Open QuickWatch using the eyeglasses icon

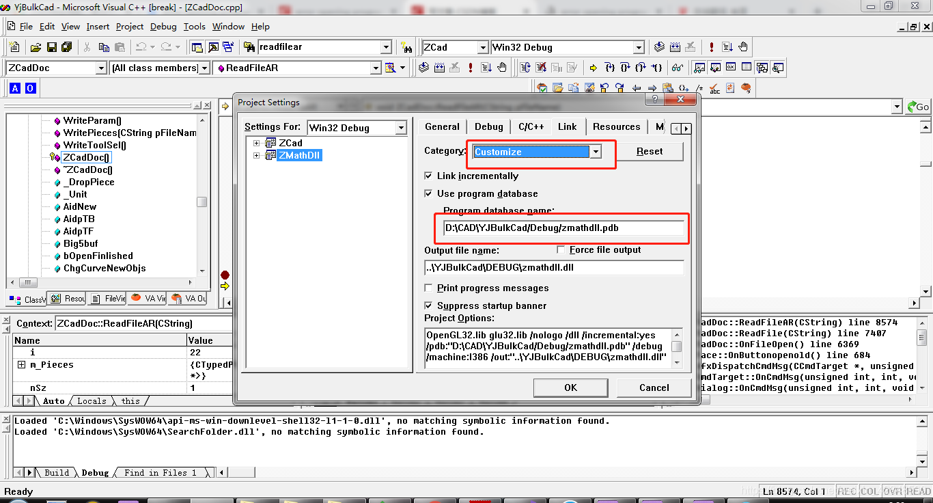(677, 68)
